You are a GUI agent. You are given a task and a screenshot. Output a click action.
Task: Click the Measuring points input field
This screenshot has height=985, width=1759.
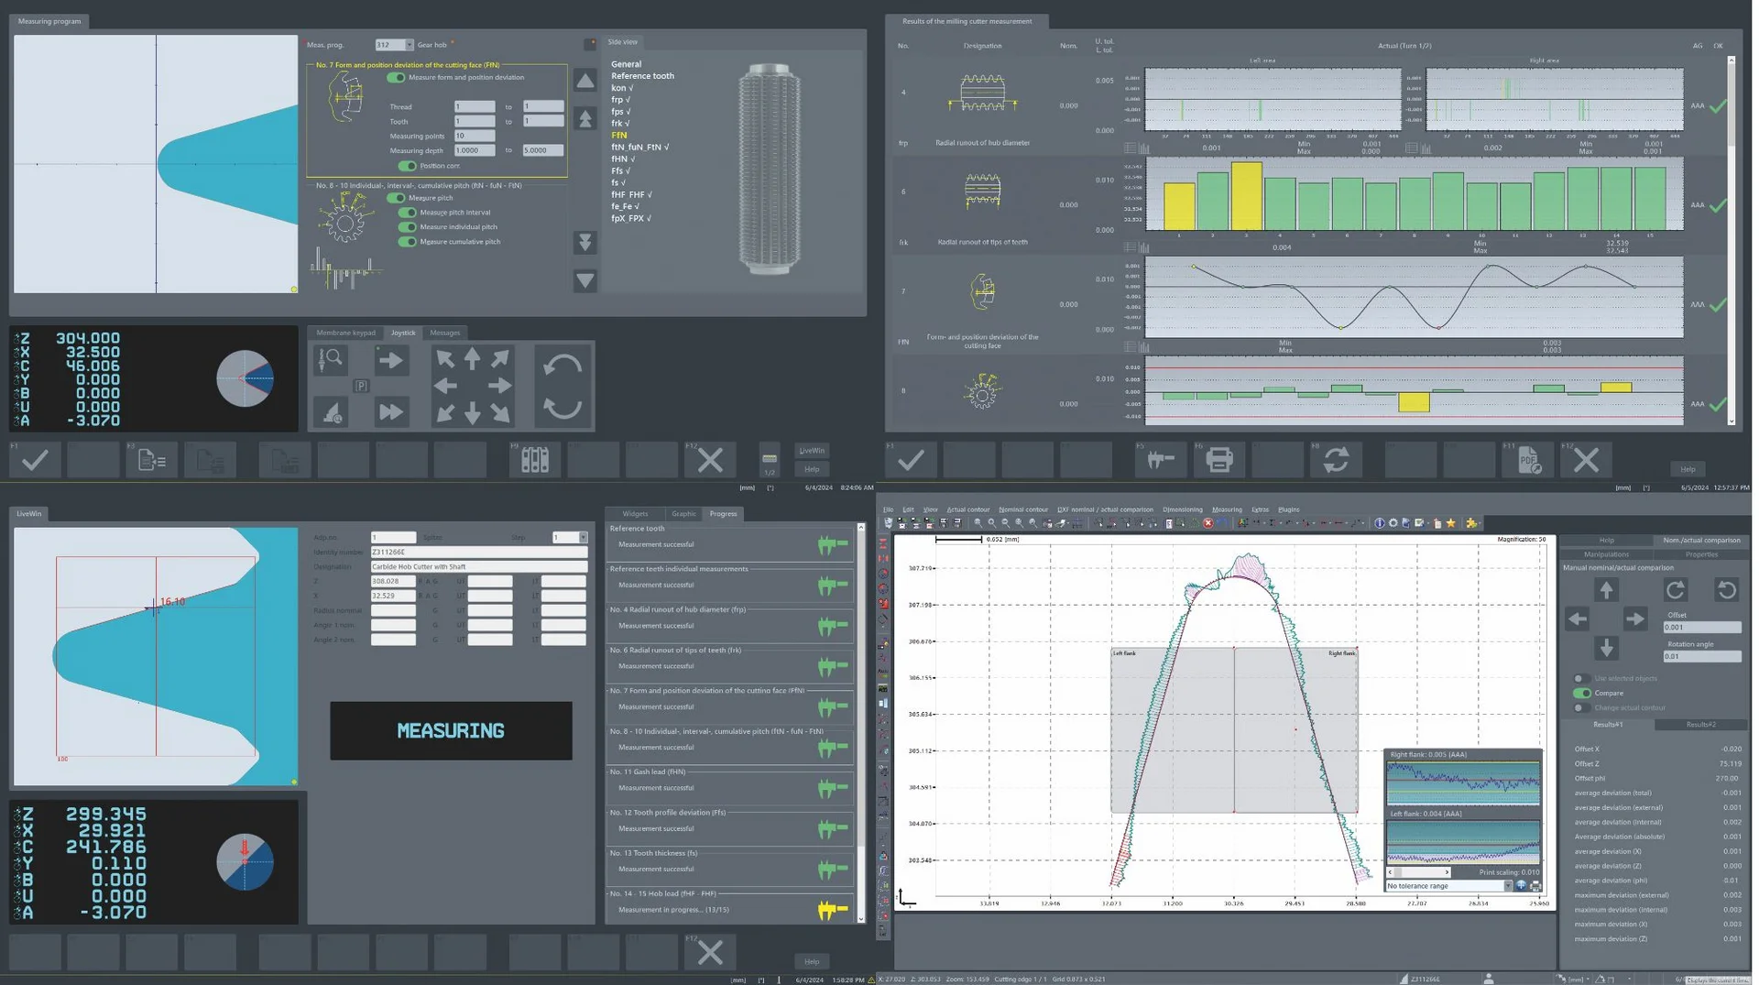point(475,136)
